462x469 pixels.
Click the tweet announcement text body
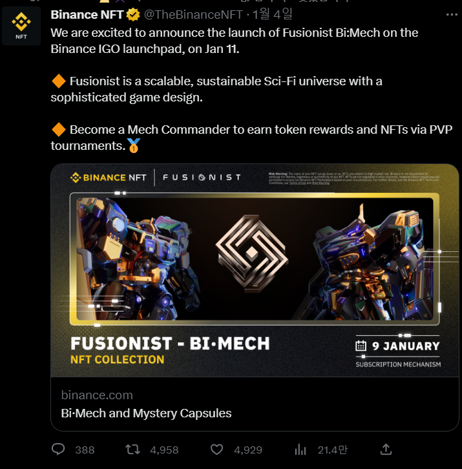(251, 89)
